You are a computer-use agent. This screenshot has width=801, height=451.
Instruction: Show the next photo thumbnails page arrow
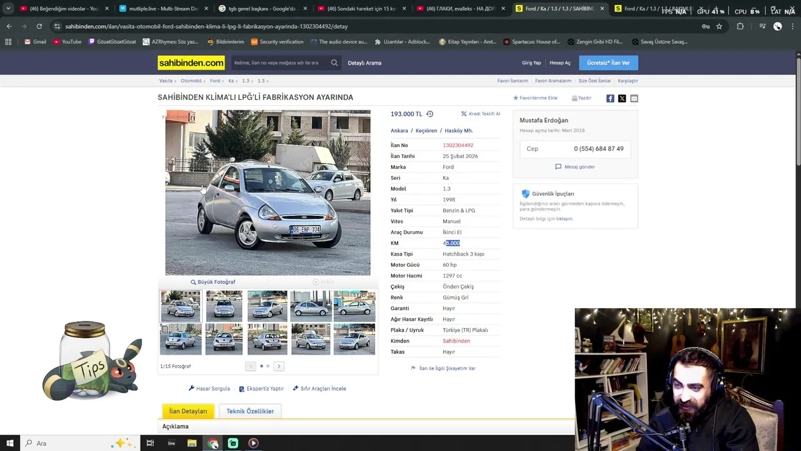(x=279, y=366)
